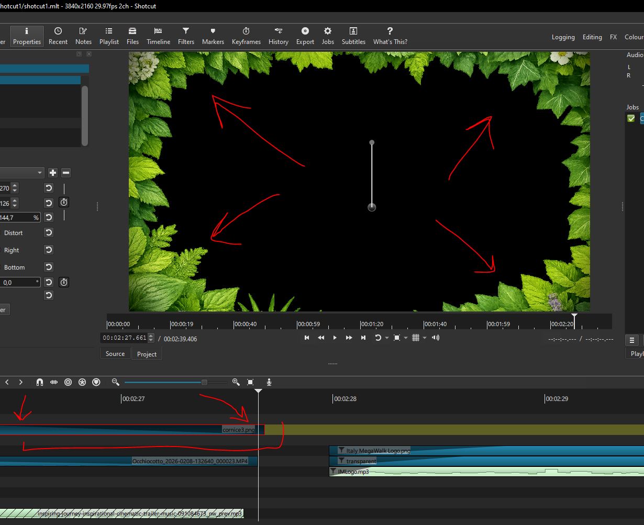
Task: Open the Keyframes panel
Action: [x=246, y=36]
